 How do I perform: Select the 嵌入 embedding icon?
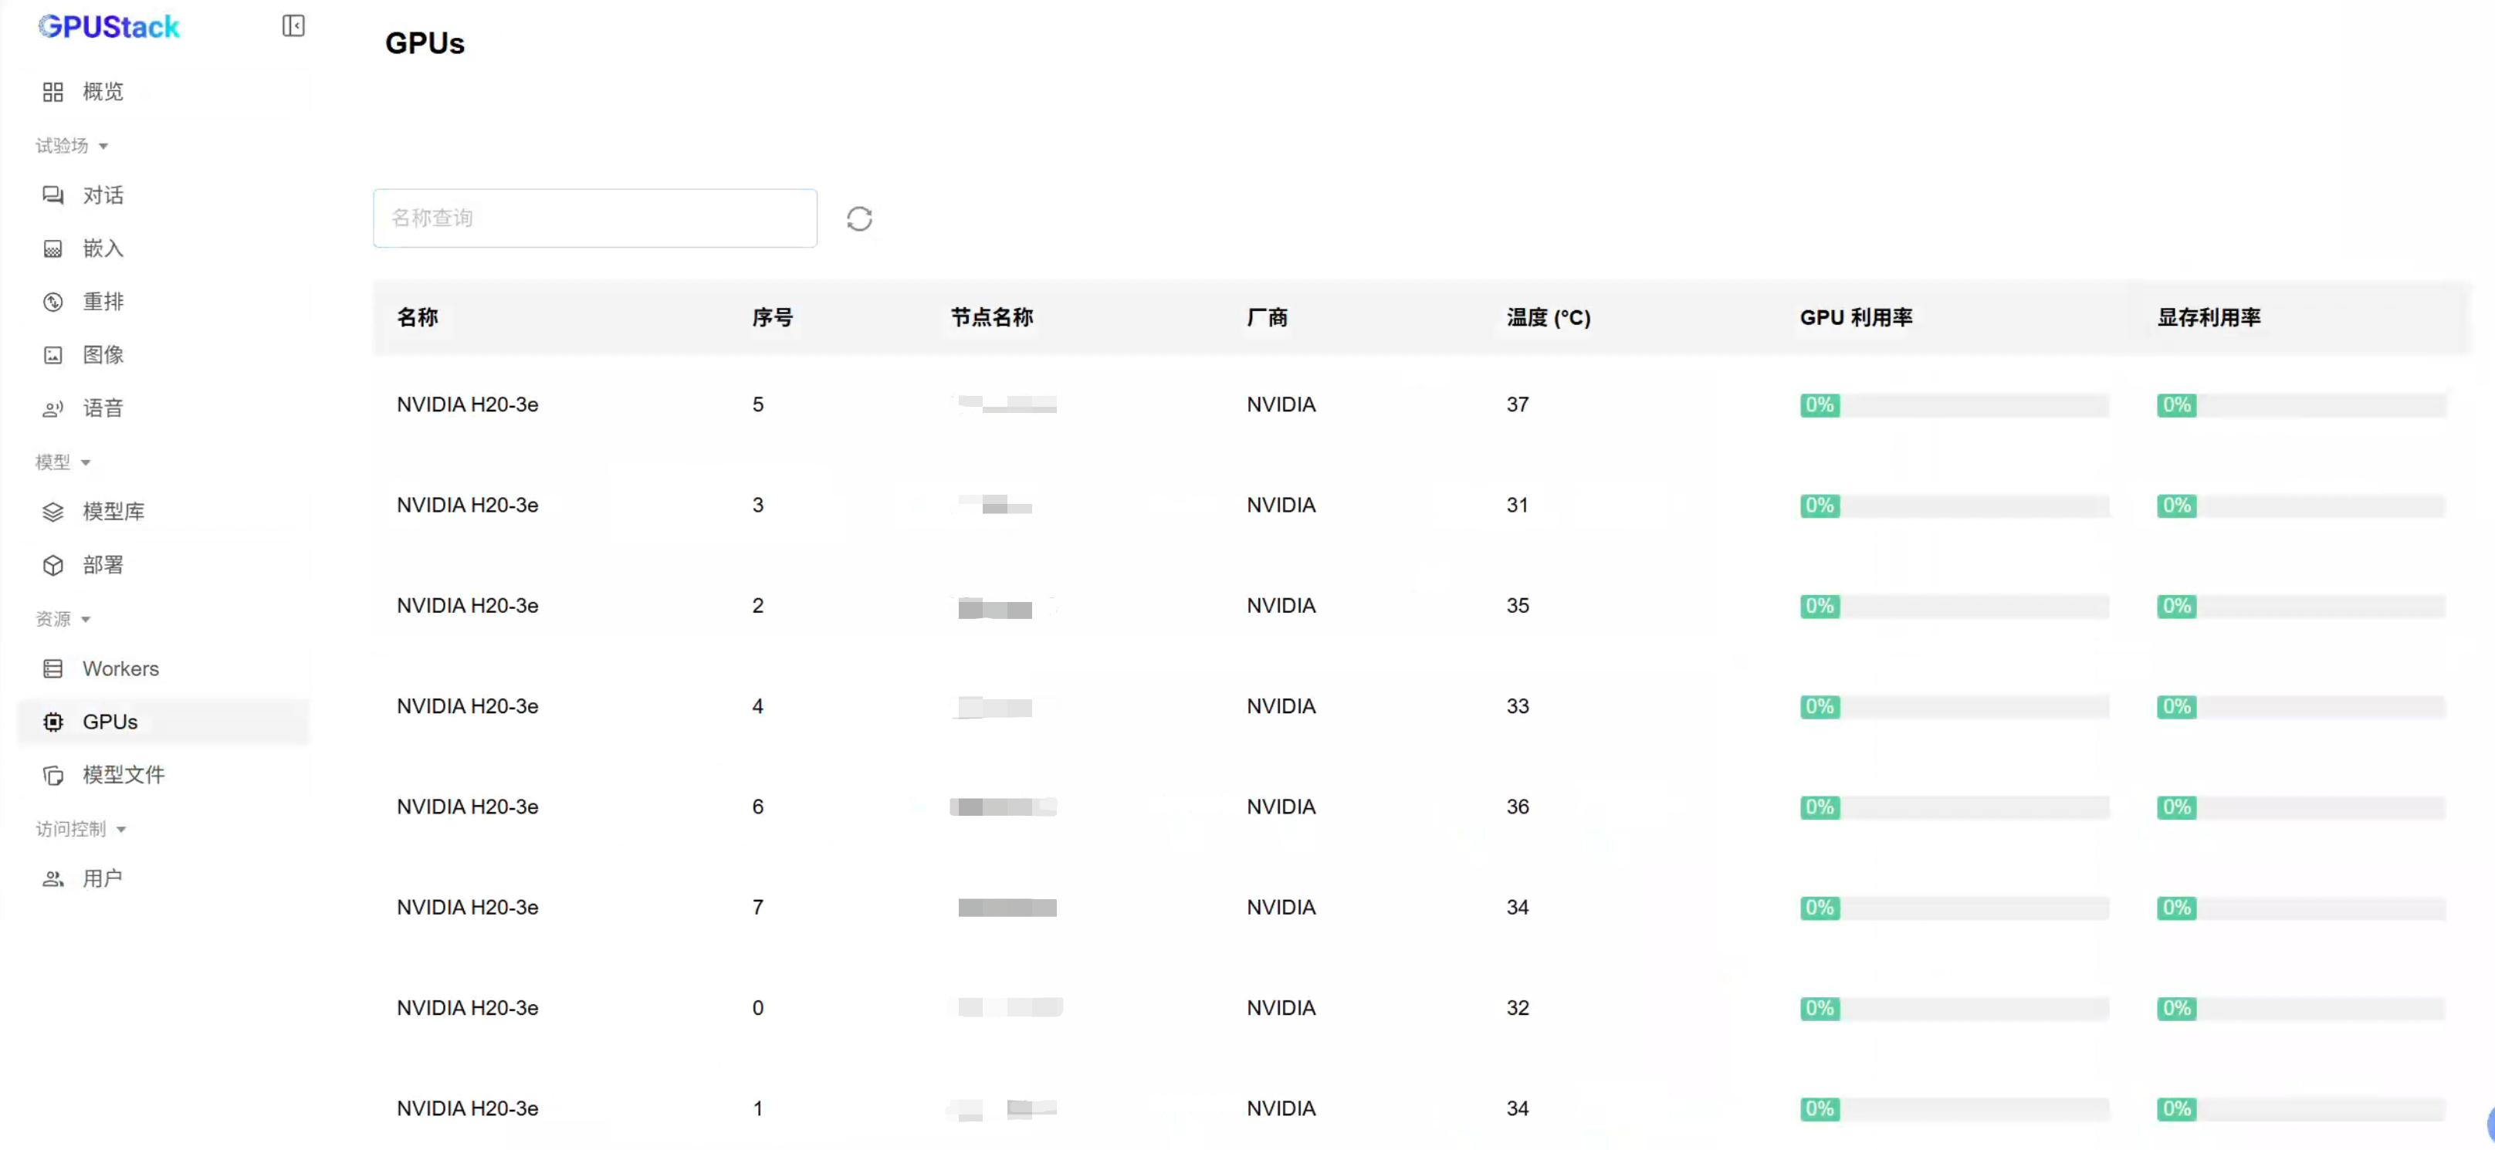(x=53, y=249)
